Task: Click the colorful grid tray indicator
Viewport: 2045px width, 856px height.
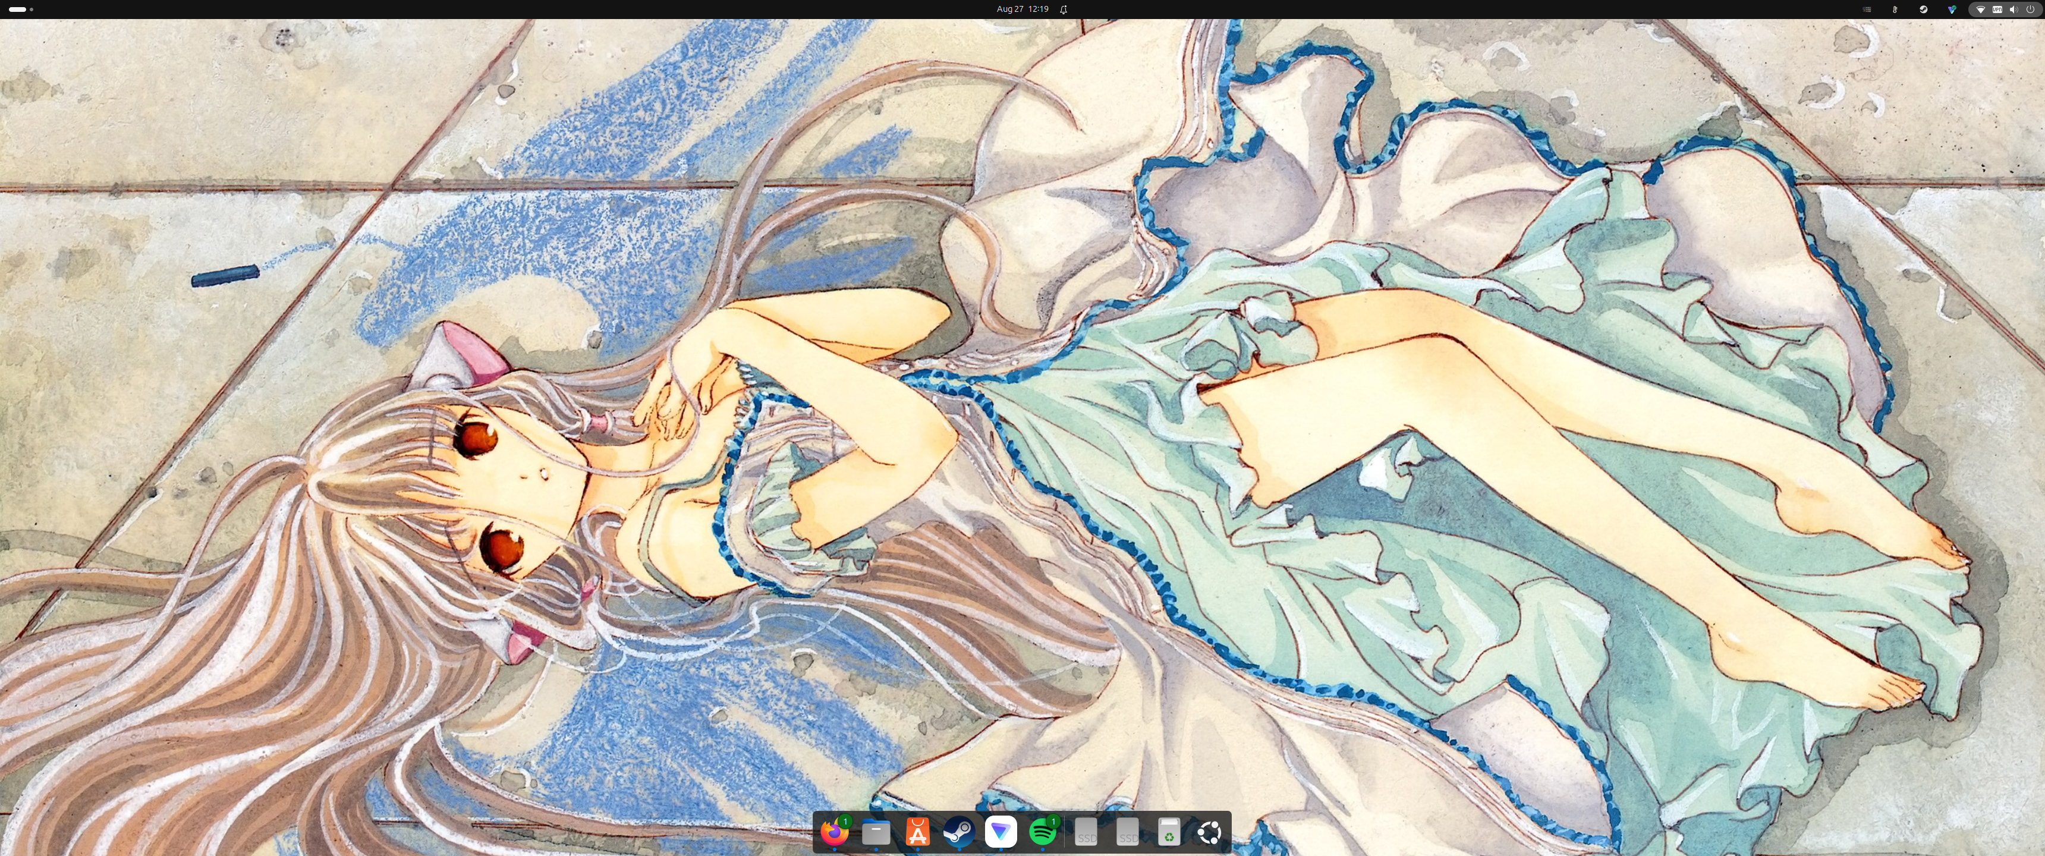Action: click(1867, 9)
